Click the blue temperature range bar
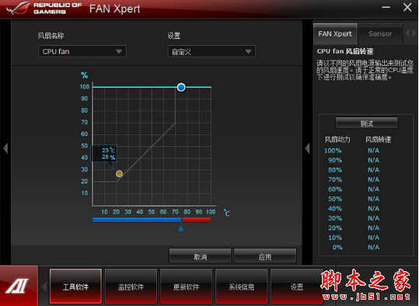The image size is (419, 306). (x=137, y=220)
